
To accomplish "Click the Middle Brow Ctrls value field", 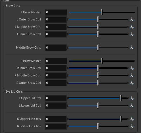I will 56,47.
